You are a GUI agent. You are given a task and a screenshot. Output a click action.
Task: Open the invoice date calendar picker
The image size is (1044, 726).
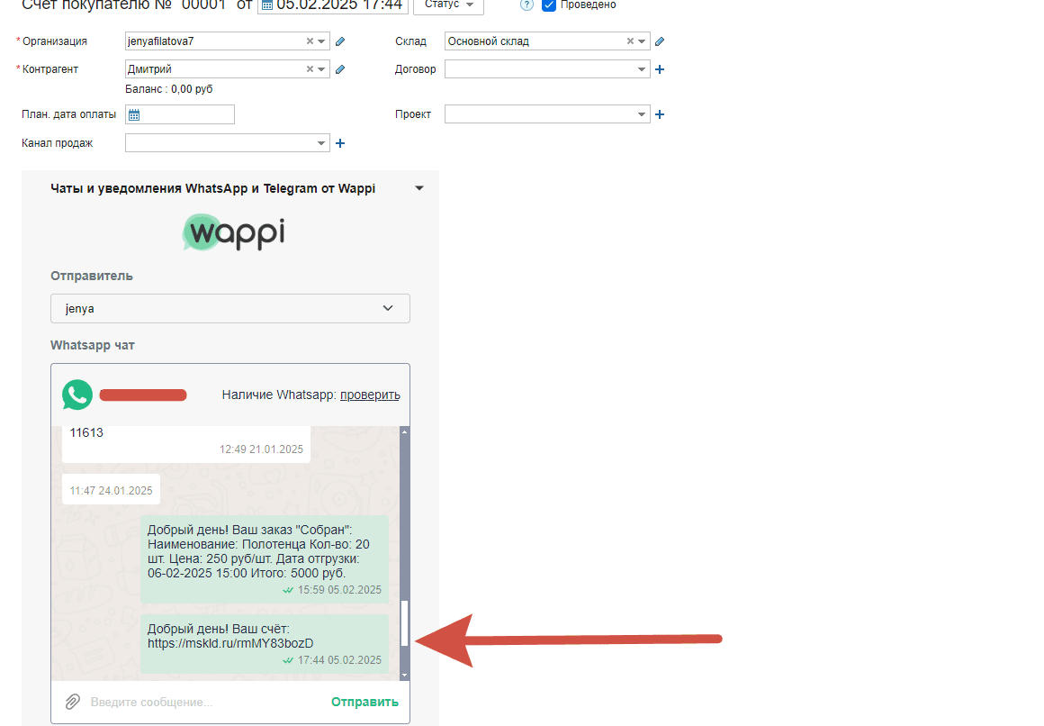(x=266, y=5)
